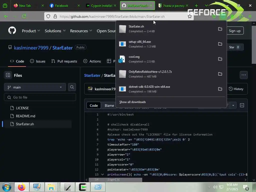Open the symbols panel icon
The image size is (256, 192).
[x=242, y=105]
